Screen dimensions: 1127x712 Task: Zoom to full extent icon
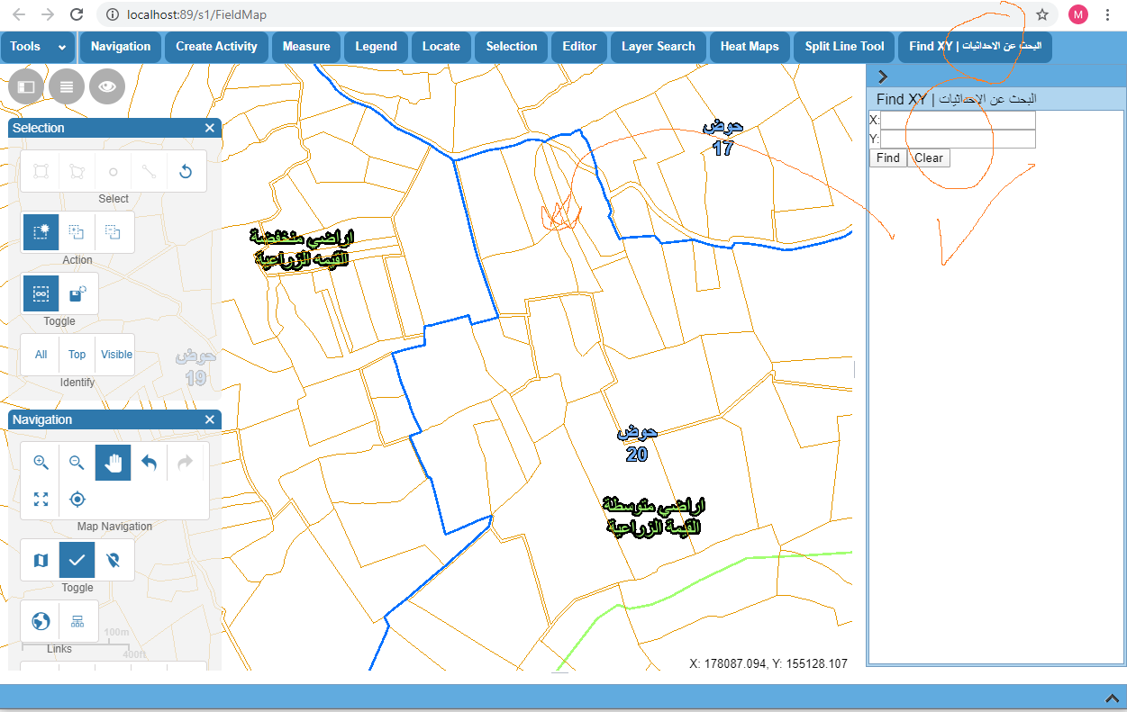41,499
